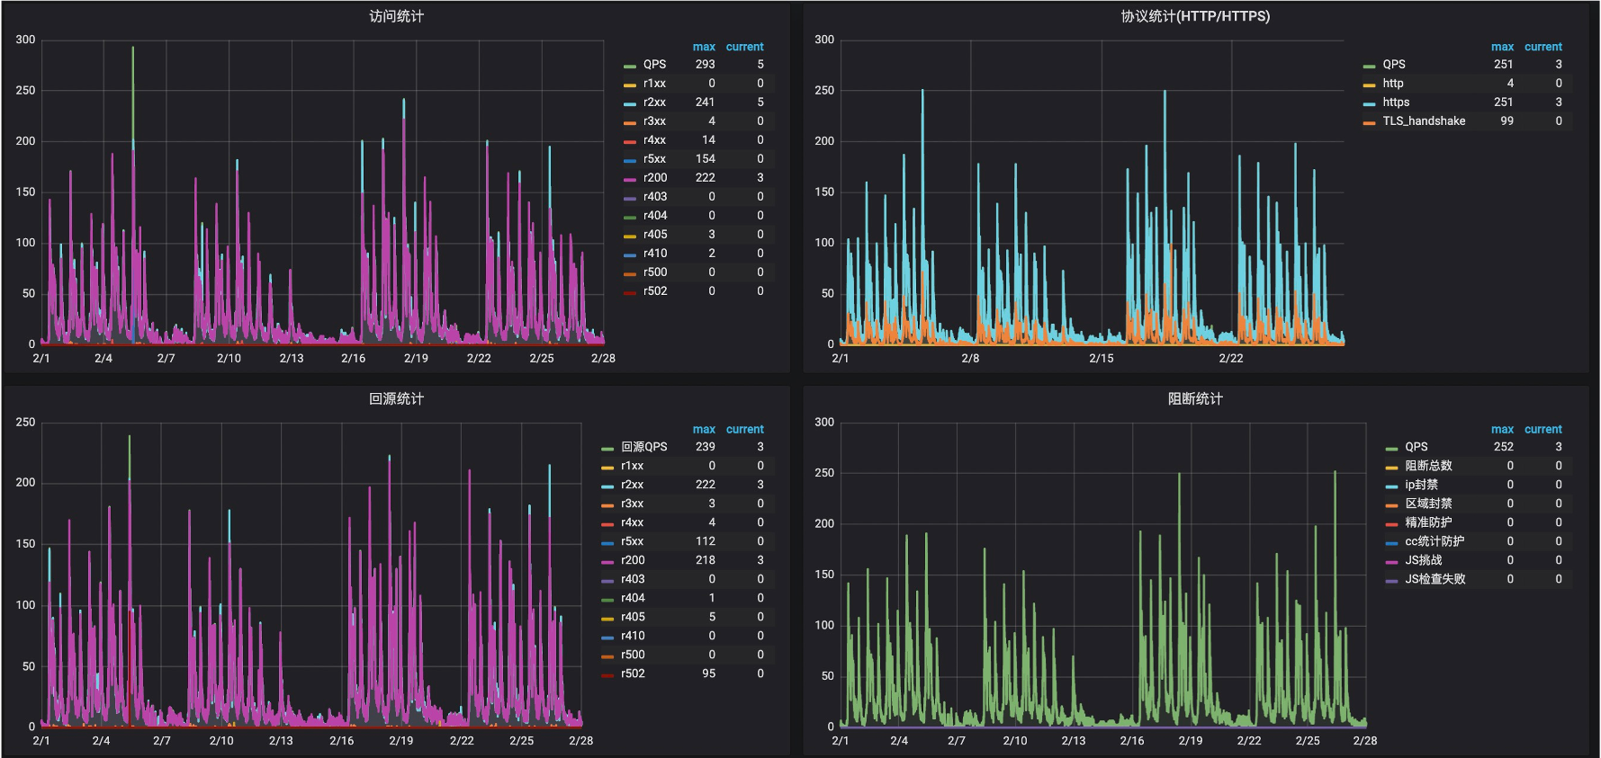Open color picker for 回源统计 r500 swatch
Image resolution: width=1601 pixels, height=758 pixels.
click(607, 656)
